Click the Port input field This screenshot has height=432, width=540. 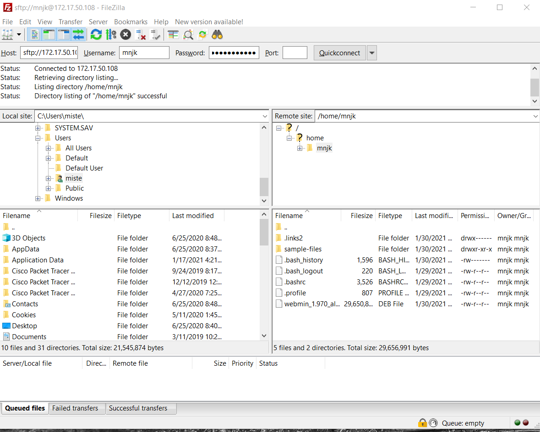pos(295,53)
